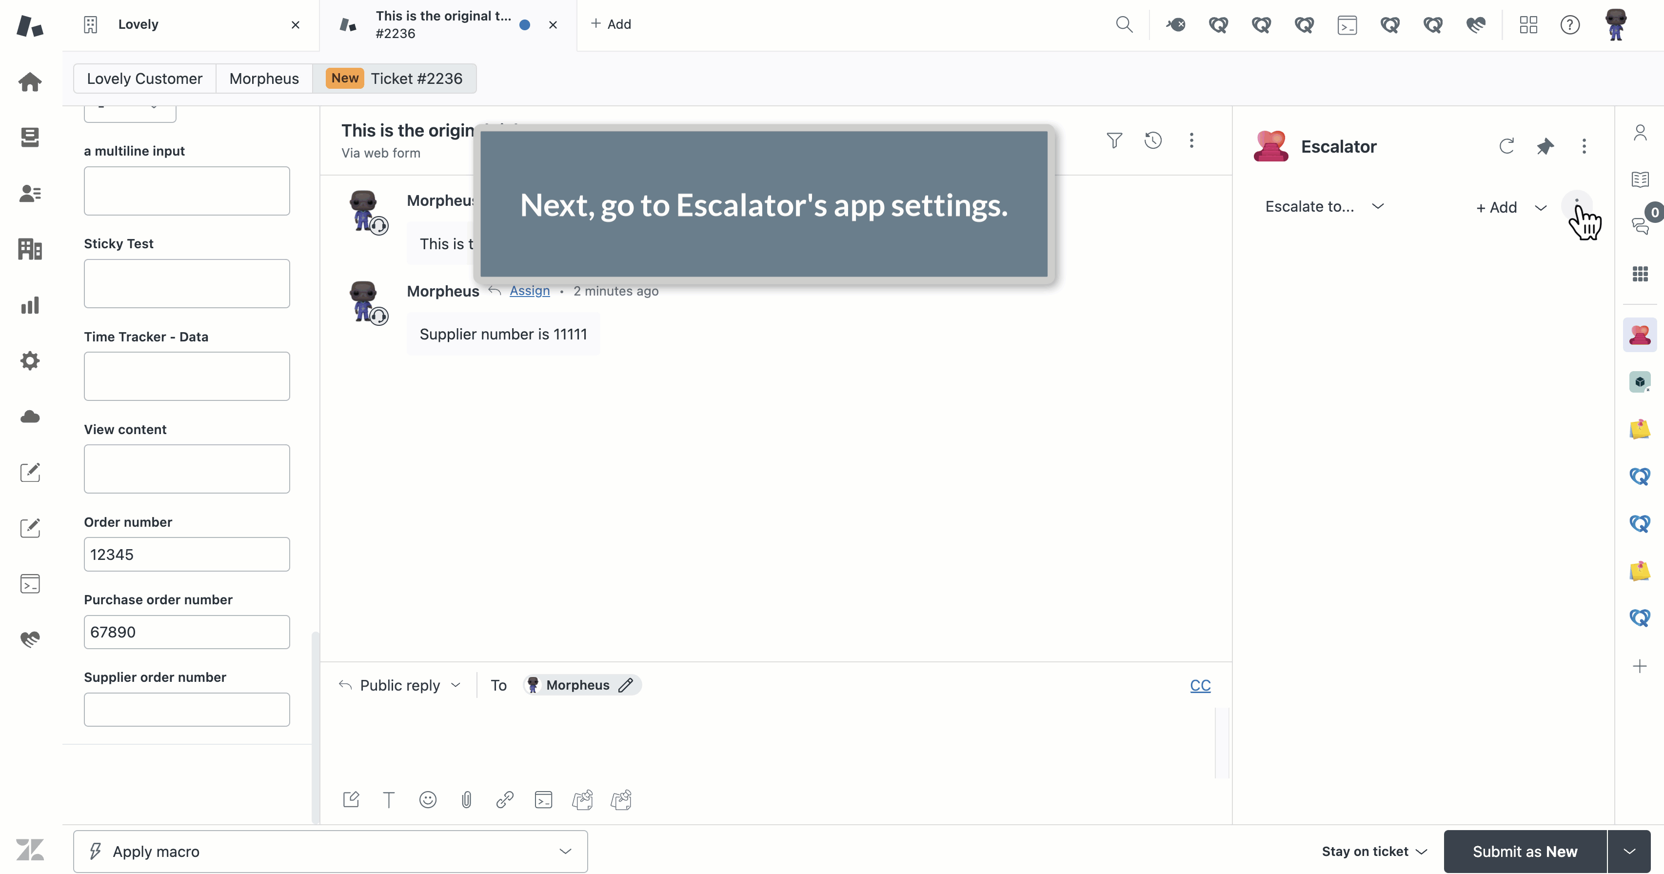Pin the Escalator app

pos(1545,146)
